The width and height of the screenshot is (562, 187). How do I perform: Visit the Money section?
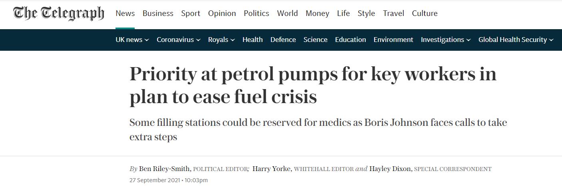pyautogui.click(x=317, y=13)
